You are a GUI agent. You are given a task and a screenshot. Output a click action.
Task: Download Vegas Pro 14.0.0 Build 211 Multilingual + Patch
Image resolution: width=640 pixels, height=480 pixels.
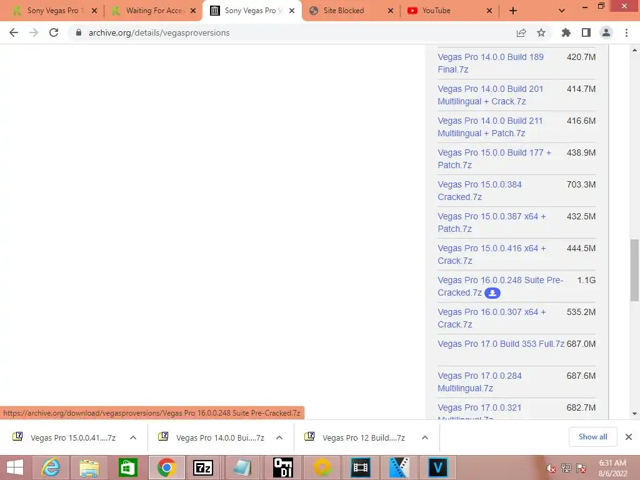[x=490, y=127]
